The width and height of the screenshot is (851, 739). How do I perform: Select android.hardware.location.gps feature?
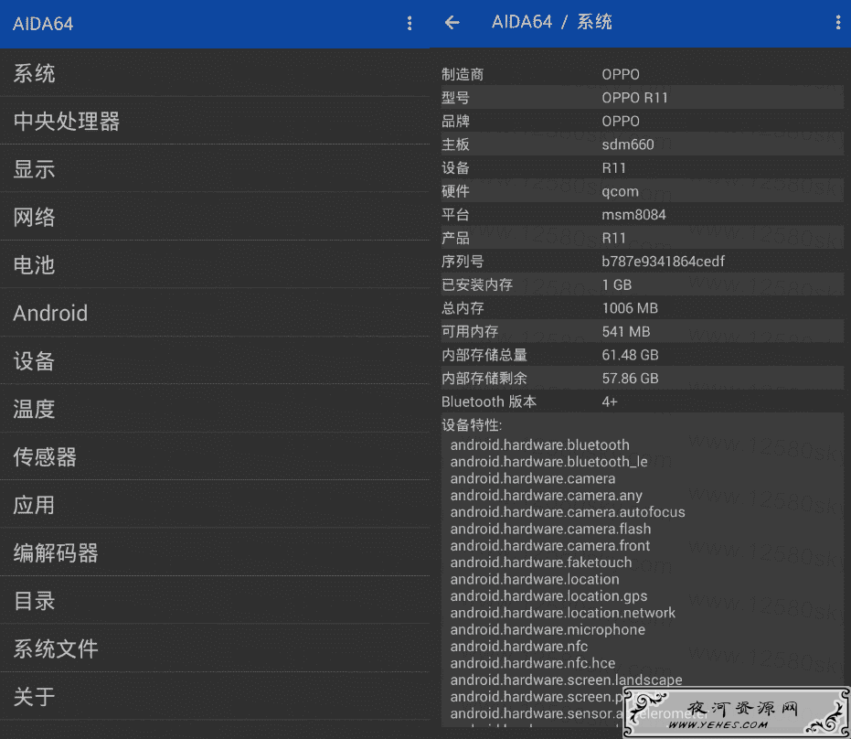point(548,596)
